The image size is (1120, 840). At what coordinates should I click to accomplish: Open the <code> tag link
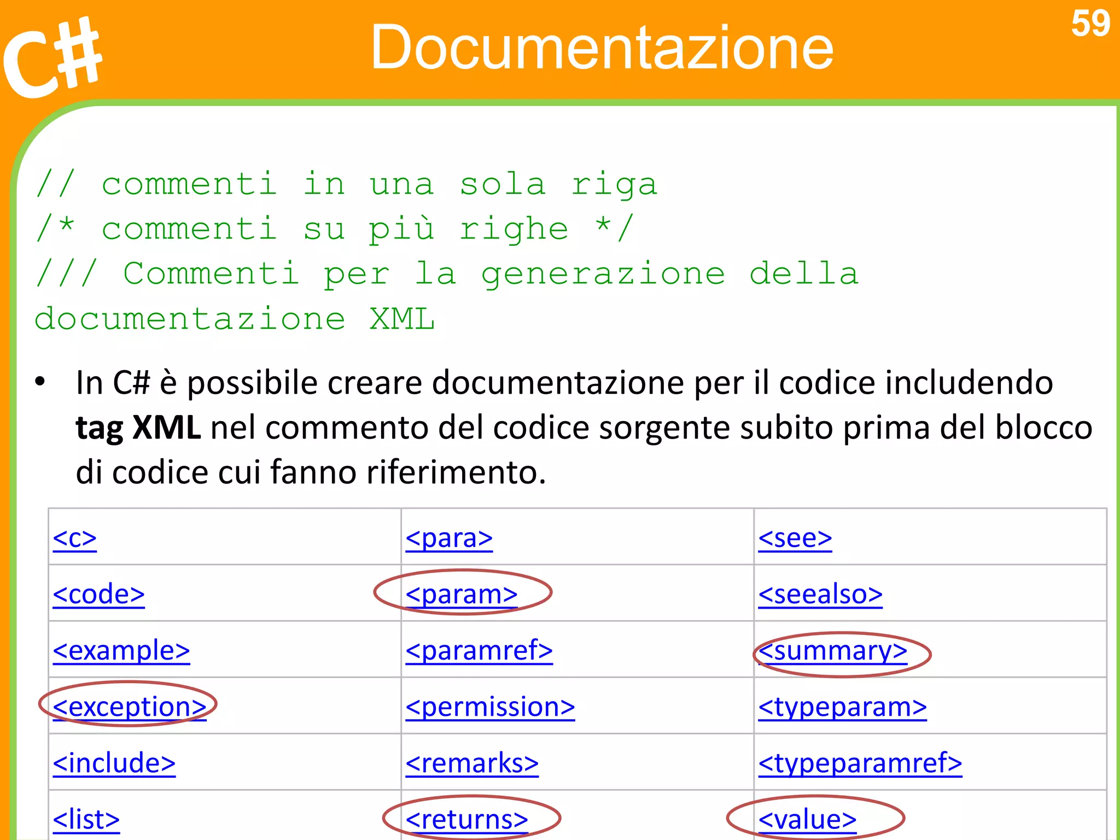[99, 594]
